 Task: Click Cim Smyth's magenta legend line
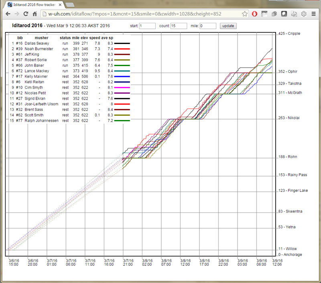122,88
